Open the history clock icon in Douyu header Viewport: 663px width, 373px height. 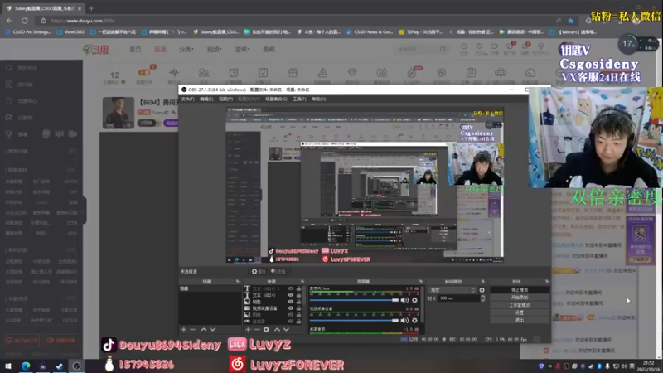(x=464, y=46)
